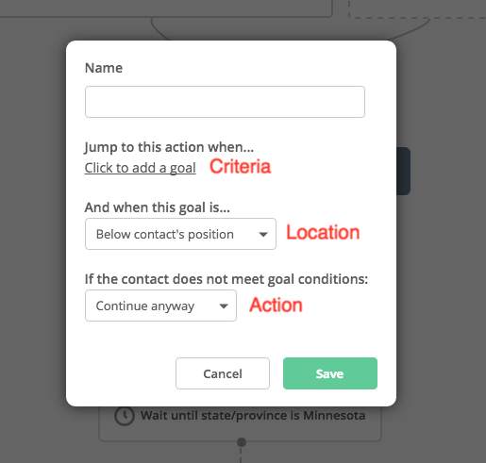Click the dark panel behind the dialog's right edge

coord(403,171)
